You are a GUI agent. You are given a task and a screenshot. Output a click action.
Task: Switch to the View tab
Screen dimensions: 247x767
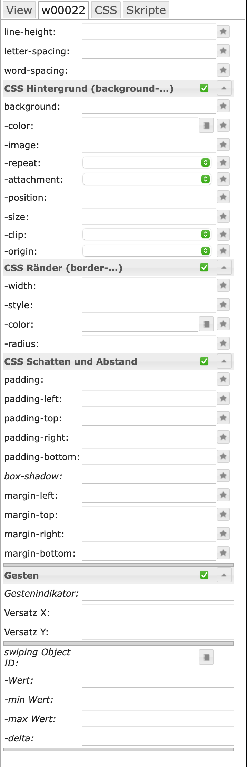(x=19, y=10)
